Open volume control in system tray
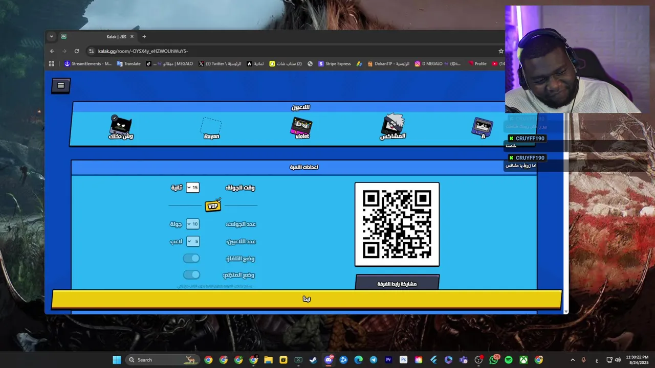The width and height of the screenshot is (655, 368). 618,360
